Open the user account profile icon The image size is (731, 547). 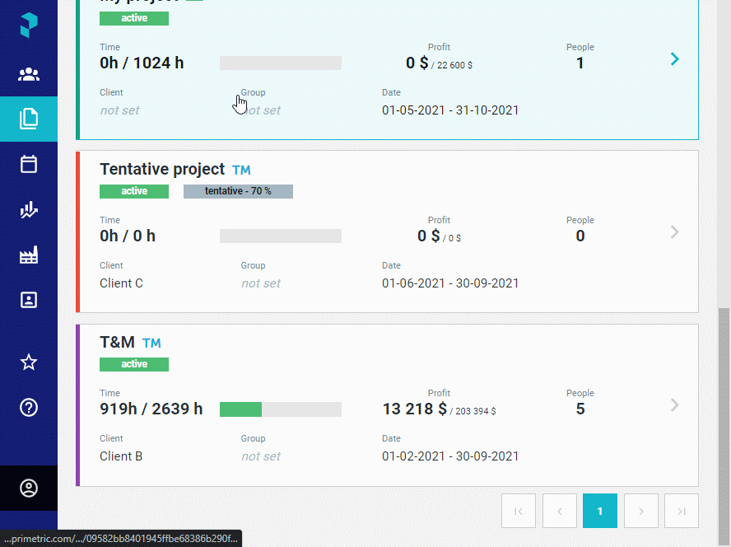click(29, 489)
